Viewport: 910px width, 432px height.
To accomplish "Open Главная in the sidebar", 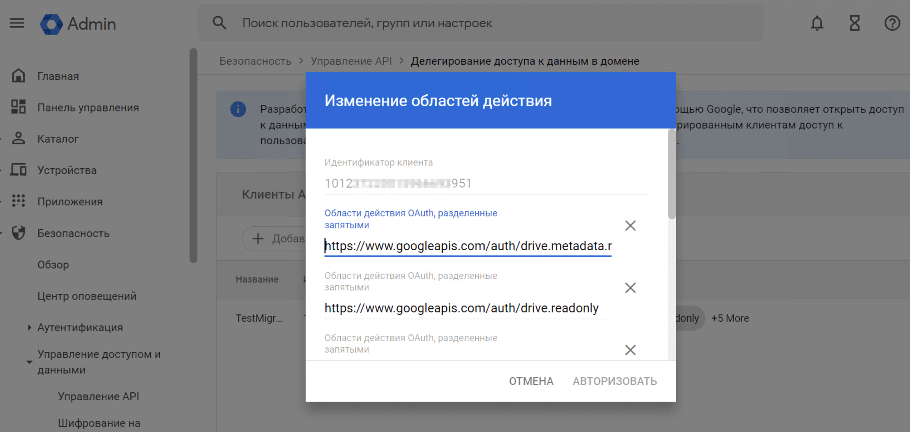I will pos(58,76).
